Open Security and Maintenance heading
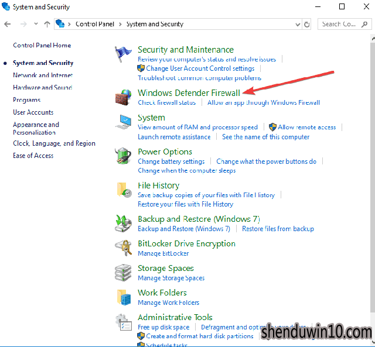 [186, 50]
